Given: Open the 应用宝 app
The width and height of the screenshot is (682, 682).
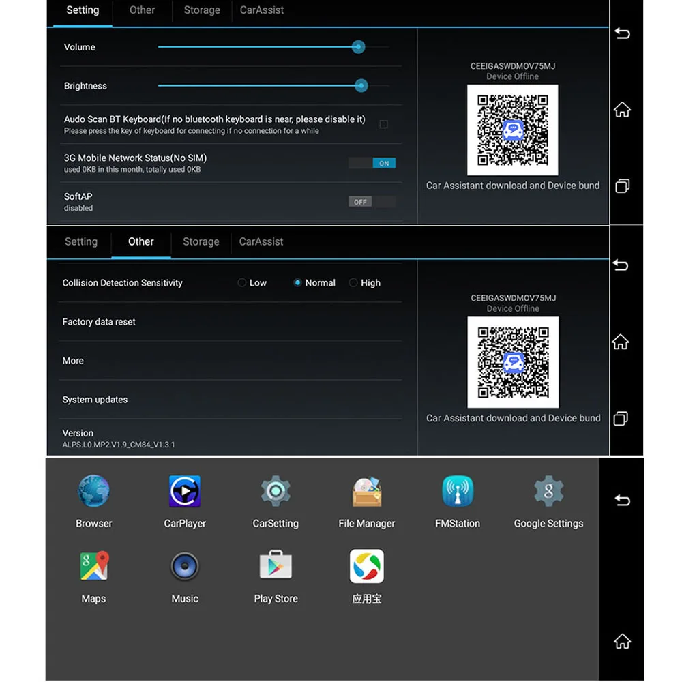Looking at the screenshot, I should pyautogui.click(x=367, y=576).
